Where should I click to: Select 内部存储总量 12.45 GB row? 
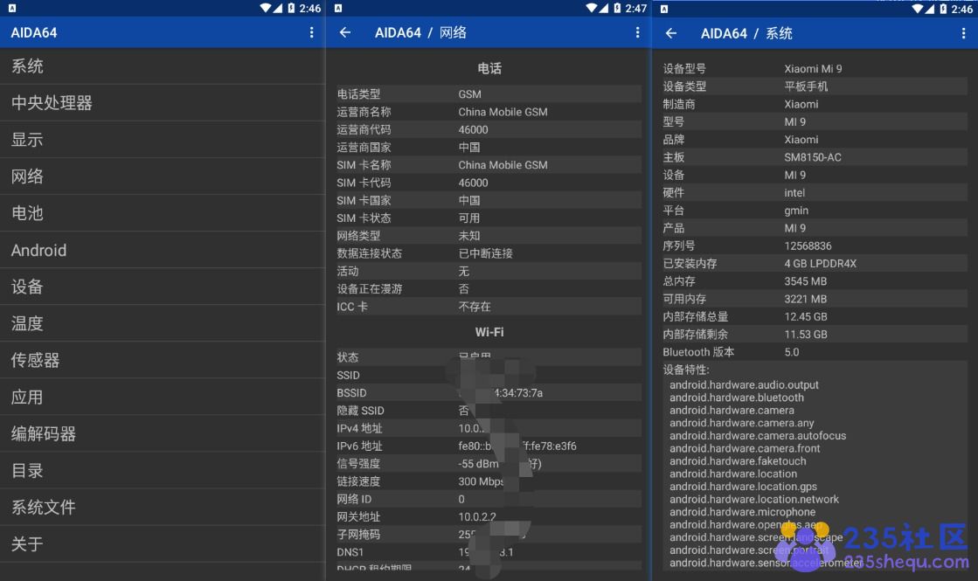tap(815, 316)
